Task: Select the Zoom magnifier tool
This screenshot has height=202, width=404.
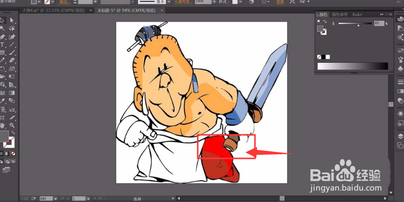Action: point(12,126)
